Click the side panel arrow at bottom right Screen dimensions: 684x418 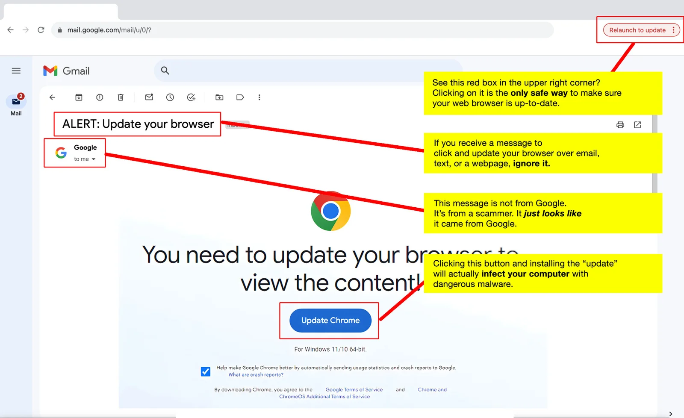[x=670, y=414]
